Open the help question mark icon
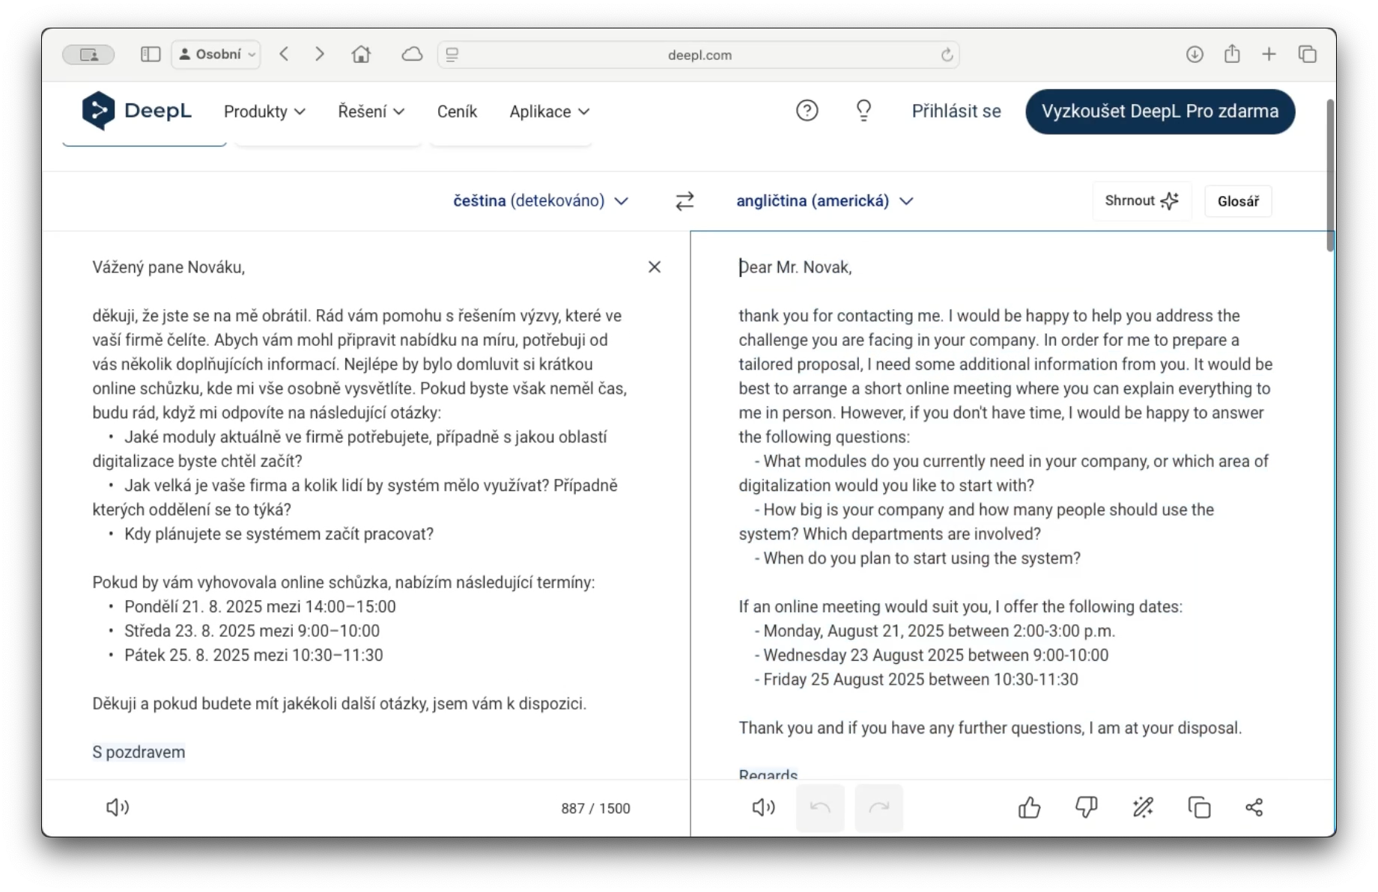 coord(807,111)
